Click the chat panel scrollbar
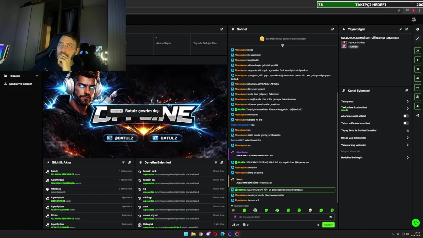 337,147
